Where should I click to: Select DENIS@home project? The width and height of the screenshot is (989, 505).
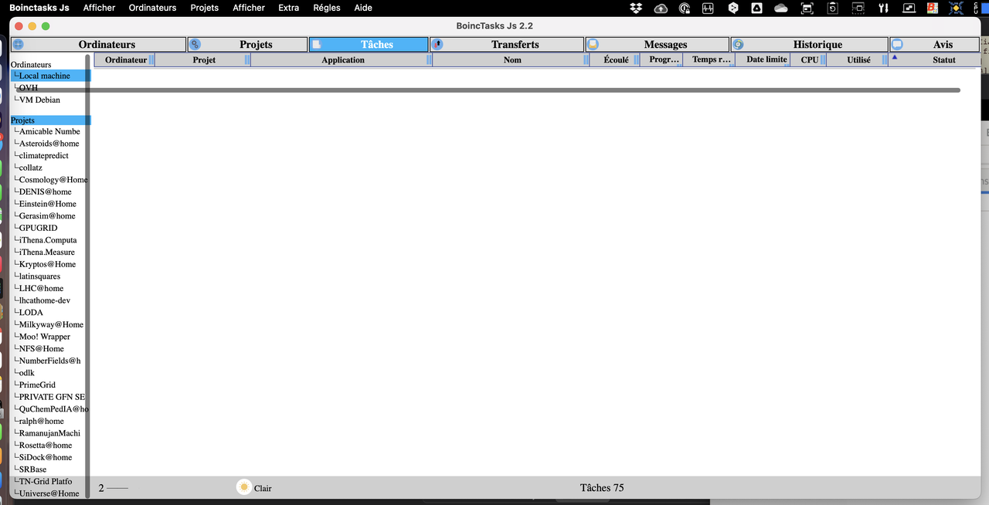[x=46, y=191]
